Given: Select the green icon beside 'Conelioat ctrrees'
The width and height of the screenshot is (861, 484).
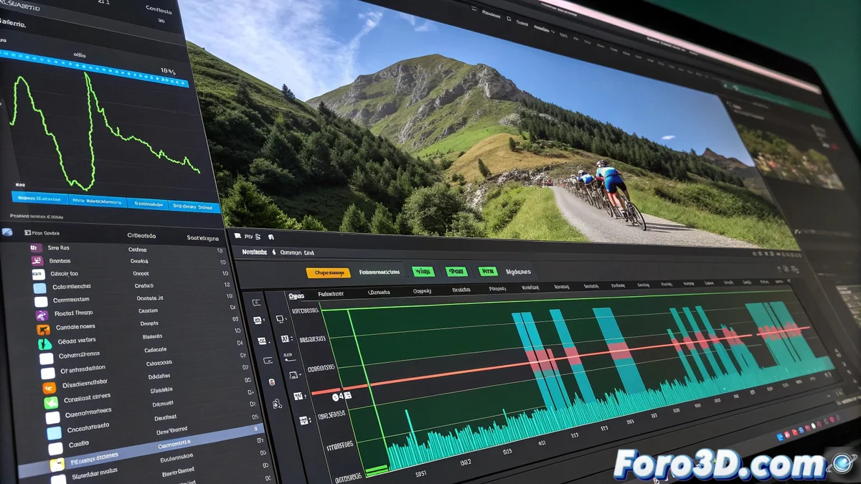Looking at the screenshot, I should coord(51,402).
